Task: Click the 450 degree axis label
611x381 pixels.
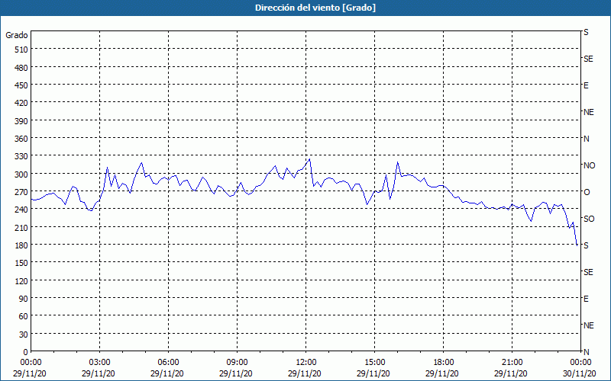Action: click(x=22, y=85)
